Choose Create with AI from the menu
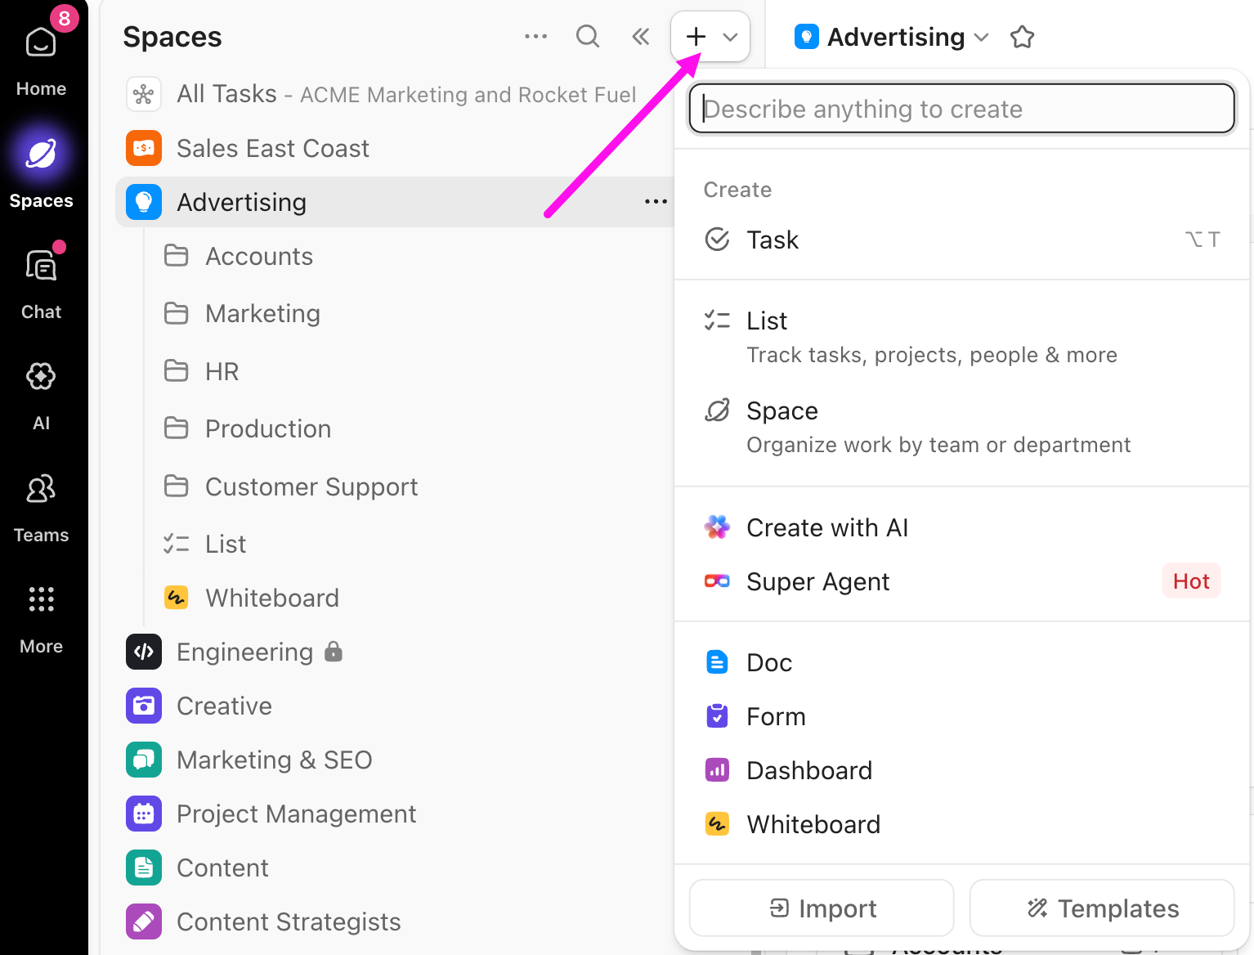 (826, 527)
